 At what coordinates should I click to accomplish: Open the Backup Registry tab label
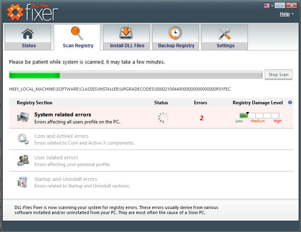[x=176, y=46]
